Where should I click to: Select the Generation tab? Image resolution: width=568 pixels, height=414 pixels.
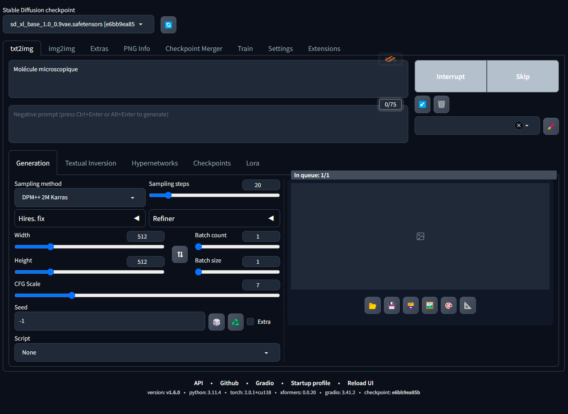click(33, 163)
